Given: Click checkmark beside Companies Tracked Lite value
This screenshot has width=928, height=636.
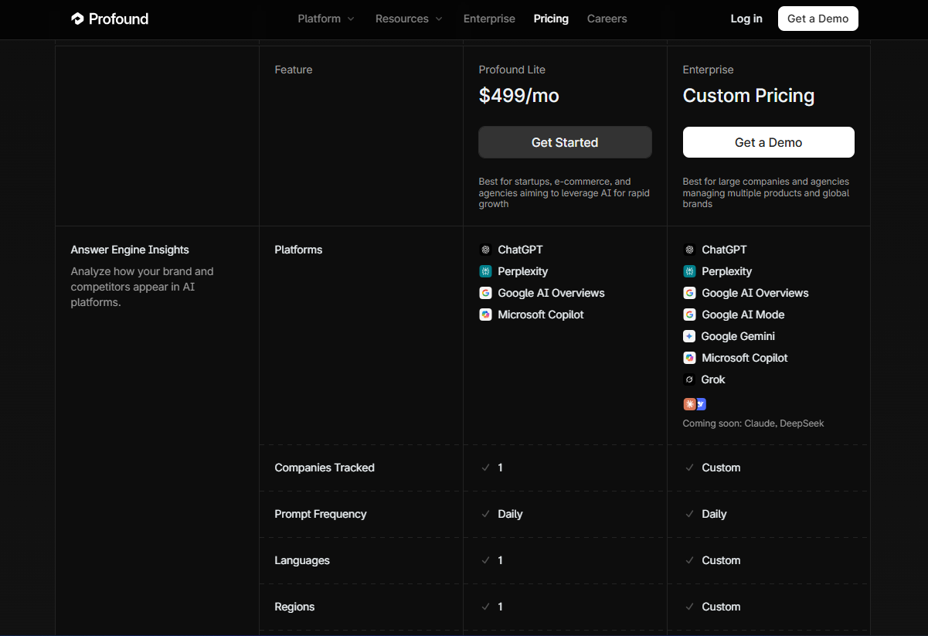Looking at the screenshot, I should pos(485,468).
